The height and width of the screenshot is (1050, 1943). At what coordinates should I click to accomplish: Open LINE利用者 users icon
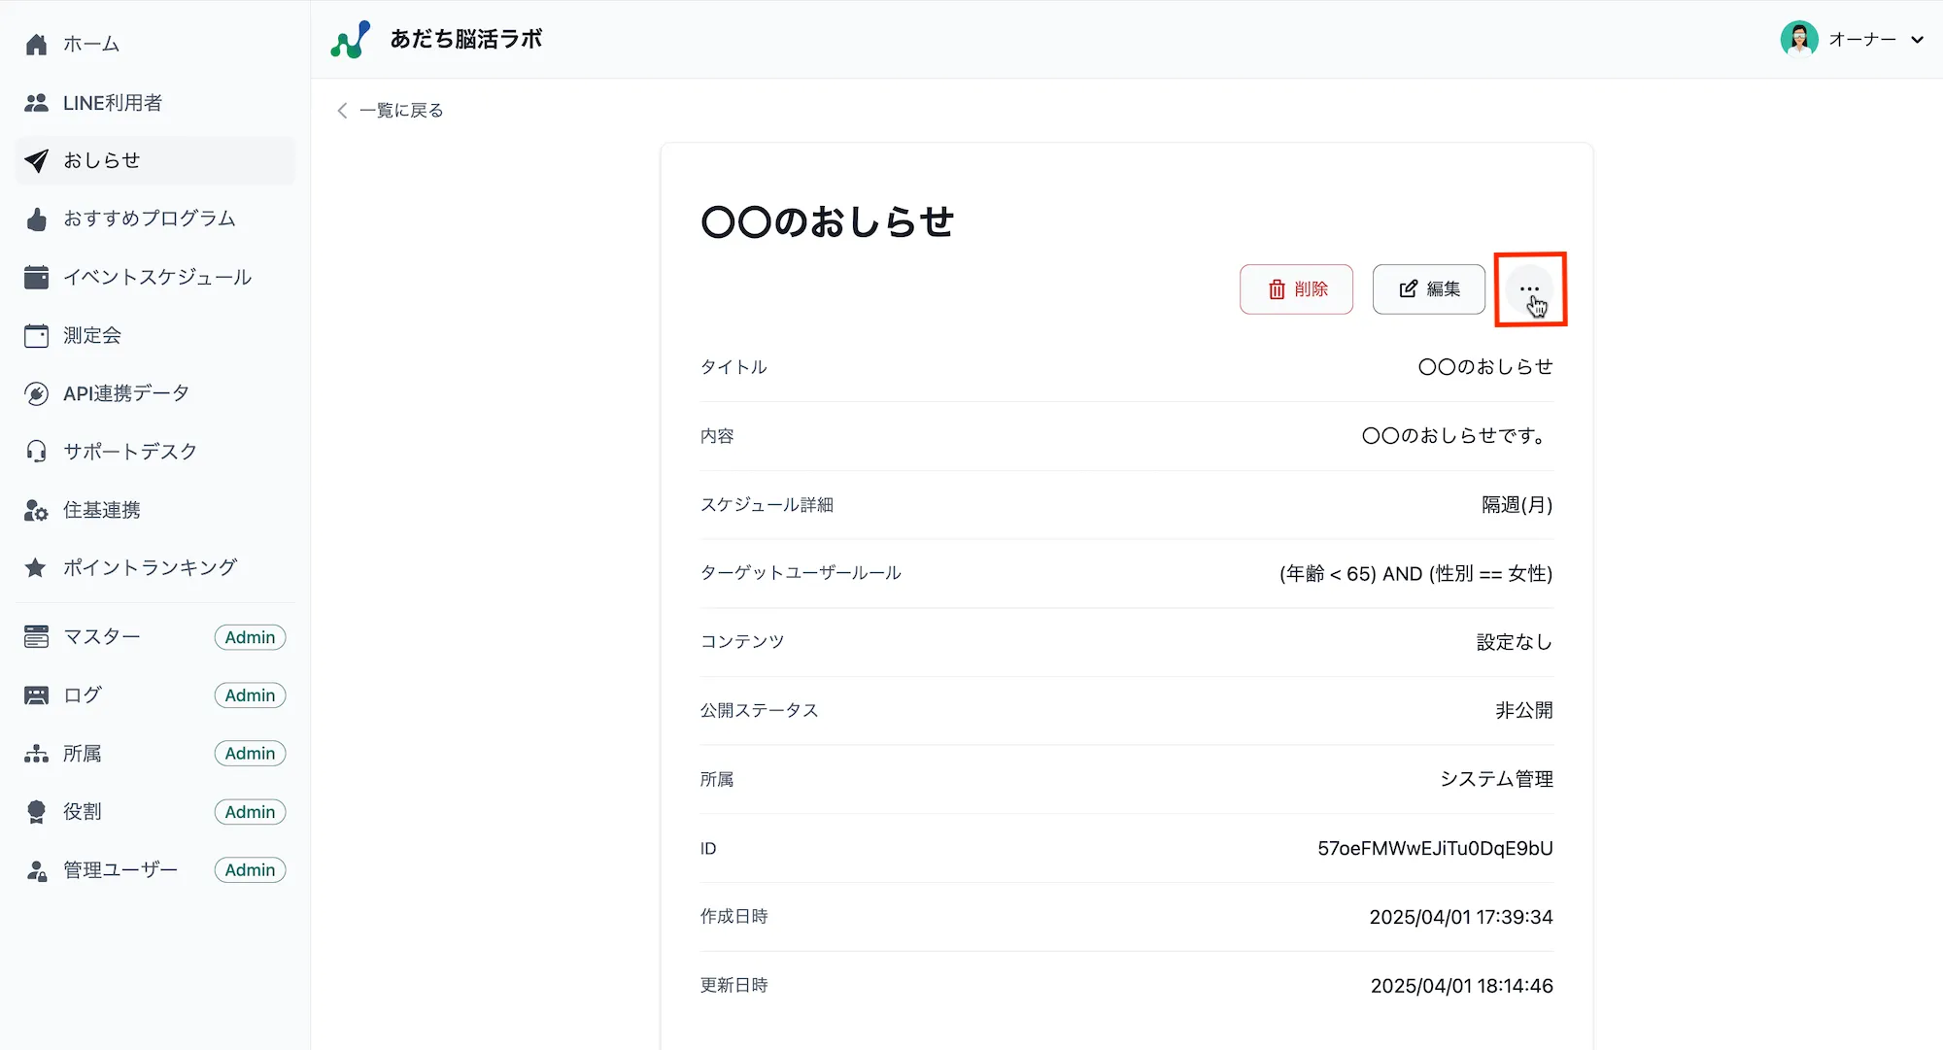[36, 103]
